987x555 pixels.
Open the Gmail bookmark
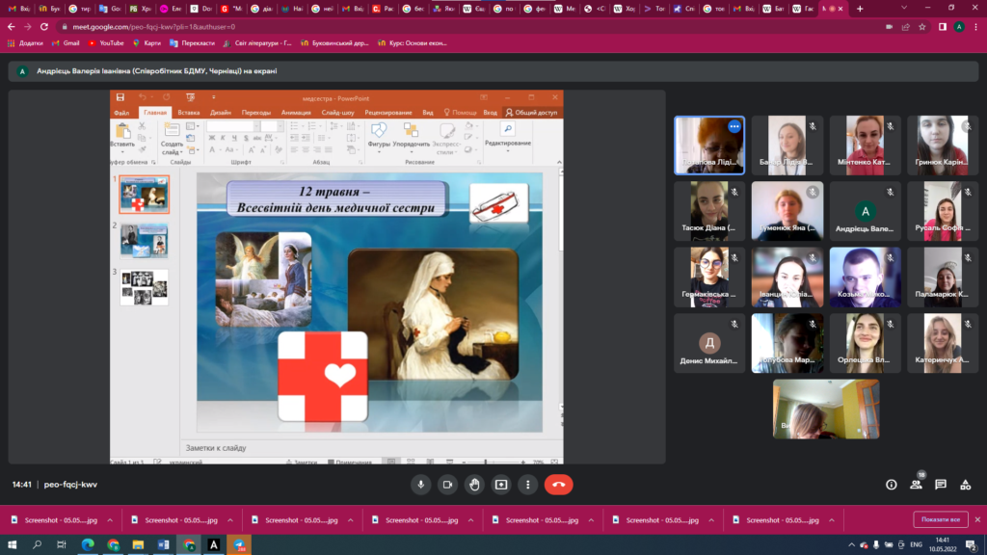(65, 43)
